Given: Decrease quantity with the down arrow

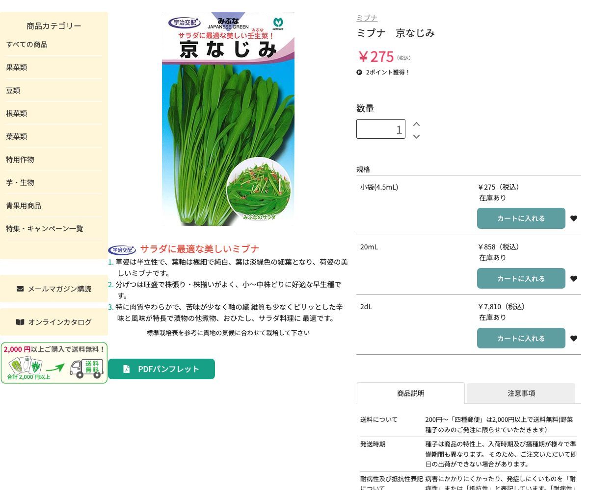Looking at the screenshot, I should [416, 137].
